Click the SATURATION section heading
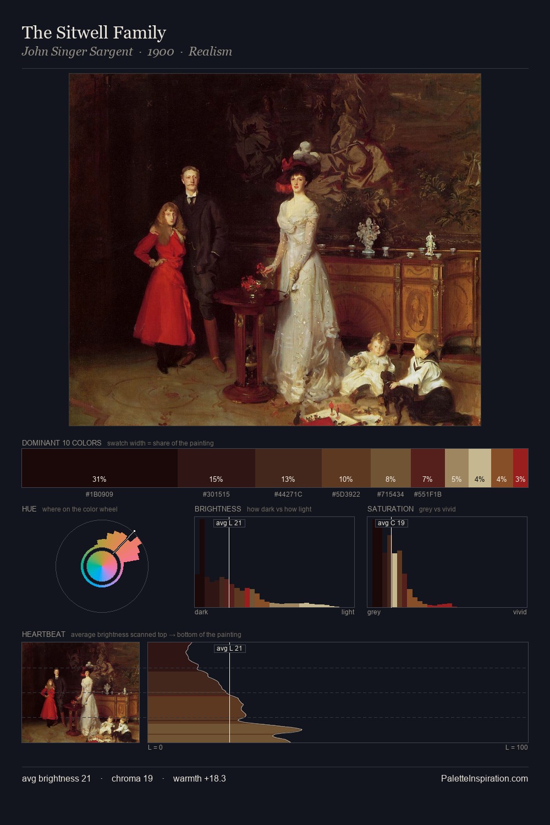 391,509
